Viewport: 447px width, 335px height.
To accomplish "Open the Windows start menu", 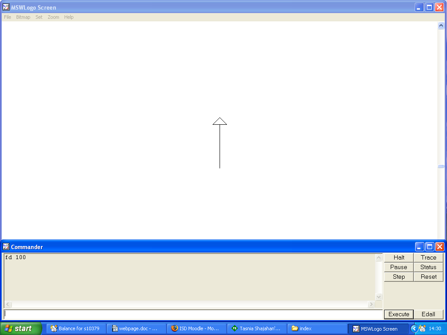I will (x=21, y=328).
